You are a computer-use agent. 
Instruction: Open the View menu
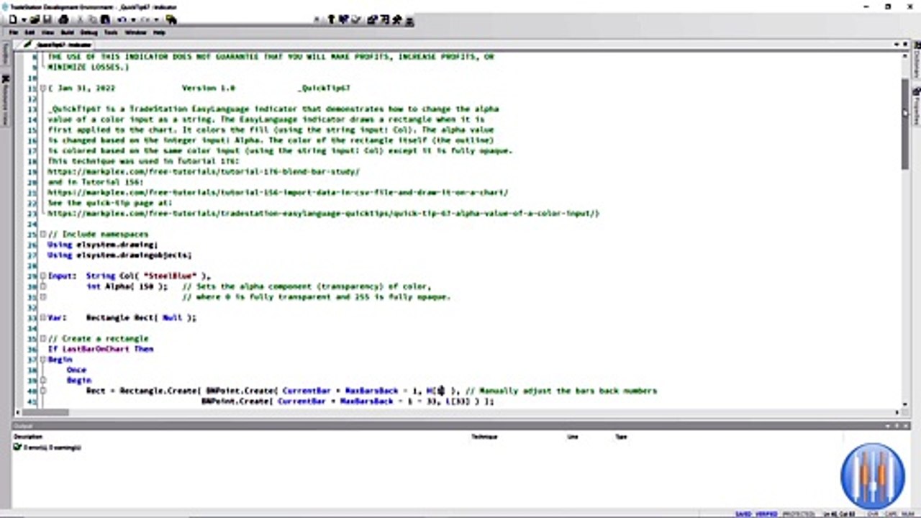tap(47, 32)
